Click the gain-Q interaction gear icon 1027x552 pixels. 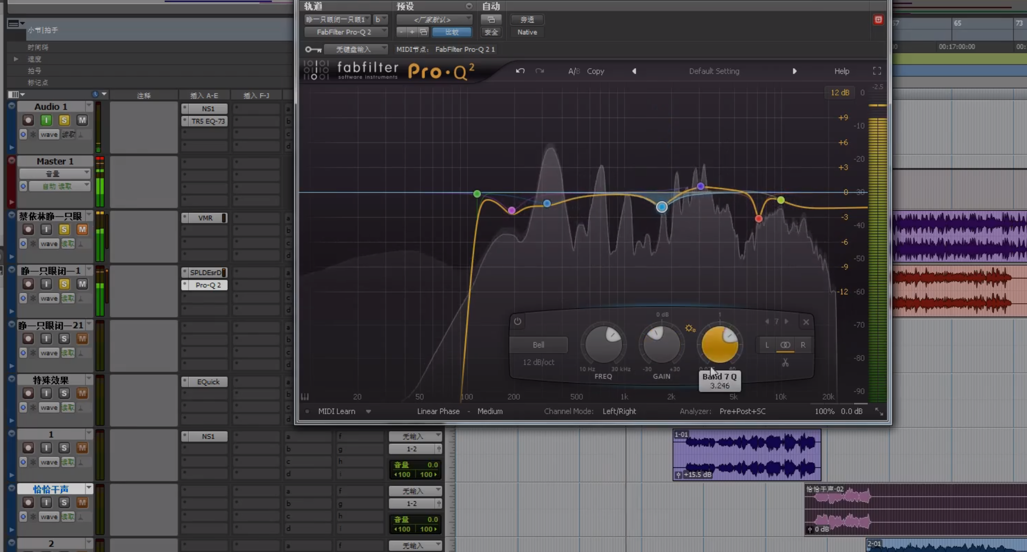pyautogui.click(x=690, y=328)
